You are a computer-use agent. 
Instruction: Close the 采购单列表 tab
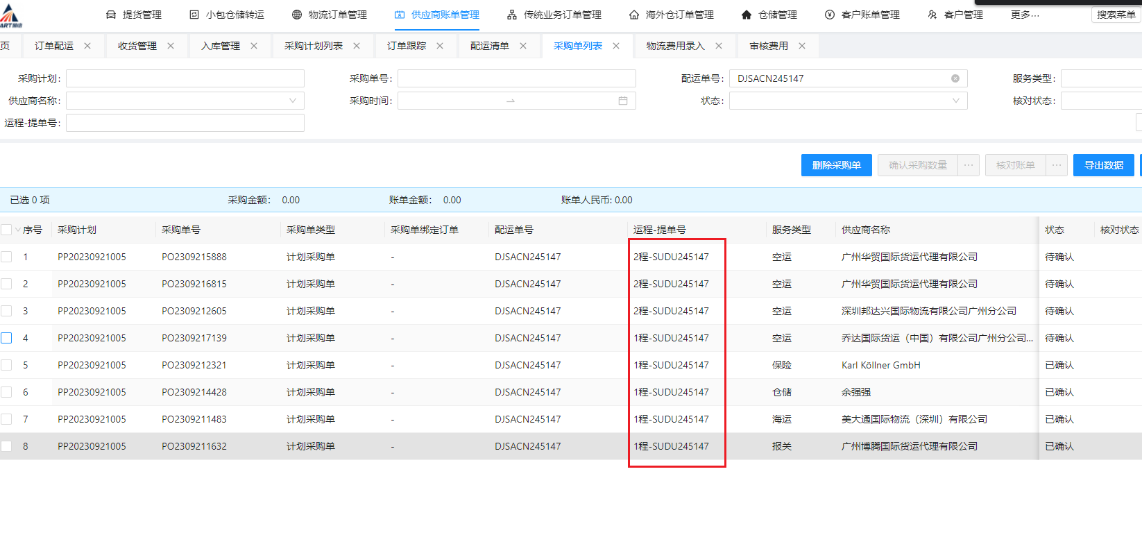tap(616, 46)
